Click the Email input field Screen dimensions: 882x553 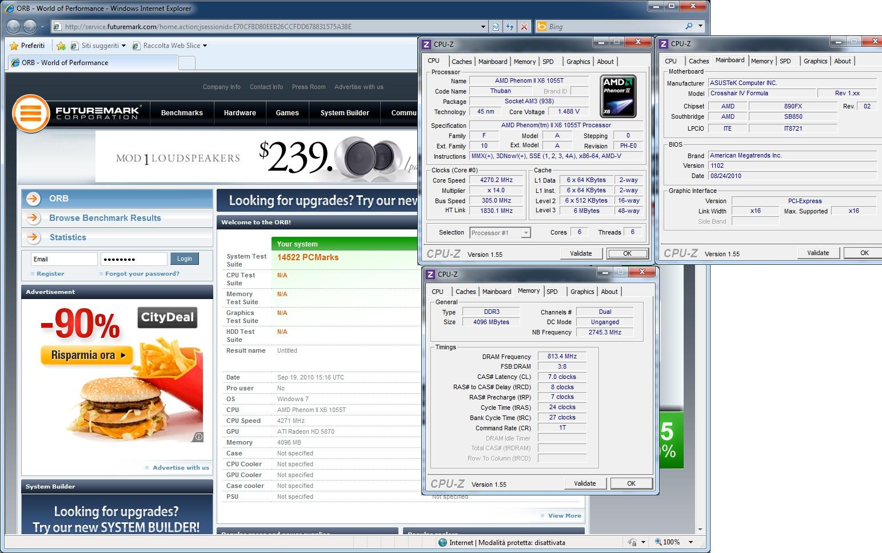click(64, 259)
